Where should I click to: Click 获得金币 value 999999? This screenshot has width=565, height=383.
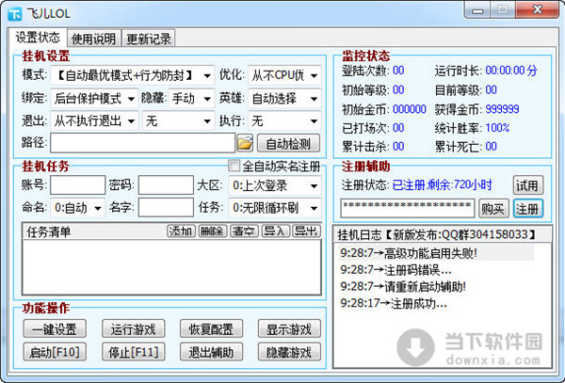502,109
